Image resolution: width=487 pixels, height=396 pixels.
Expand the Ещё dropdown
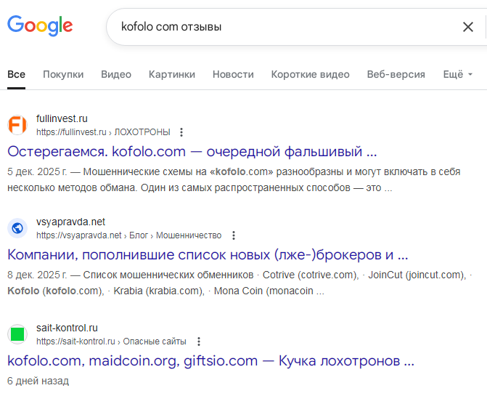[x=457, y=74]
